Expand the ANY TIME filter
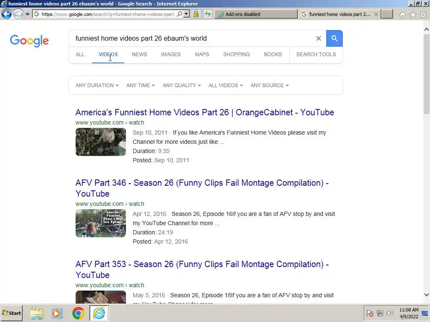Screen dimensions: 430x322 140,86
